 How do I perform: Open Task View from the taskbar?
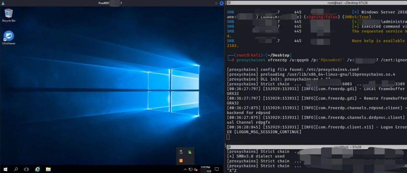tap(27, 169)
